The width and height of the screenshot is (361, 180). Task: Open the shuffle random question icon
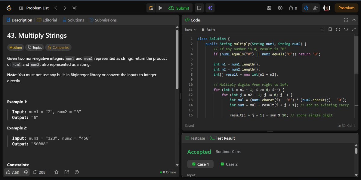[x=74, y=8]
